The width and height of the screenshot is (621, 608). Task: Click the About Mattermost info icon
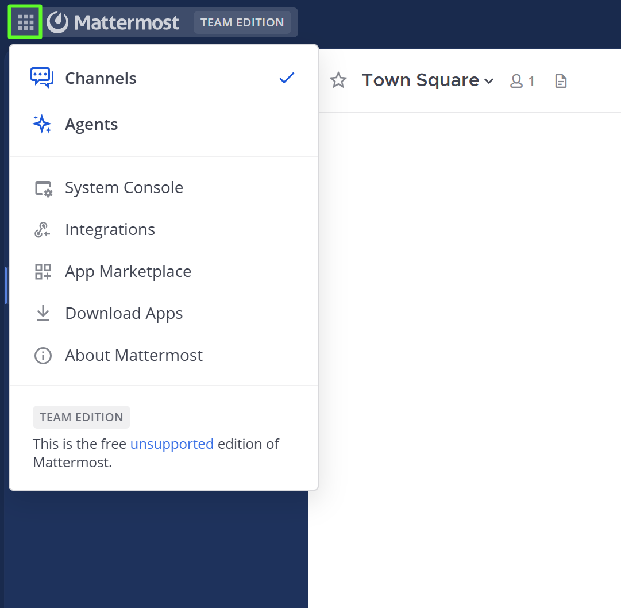[43, 355]
